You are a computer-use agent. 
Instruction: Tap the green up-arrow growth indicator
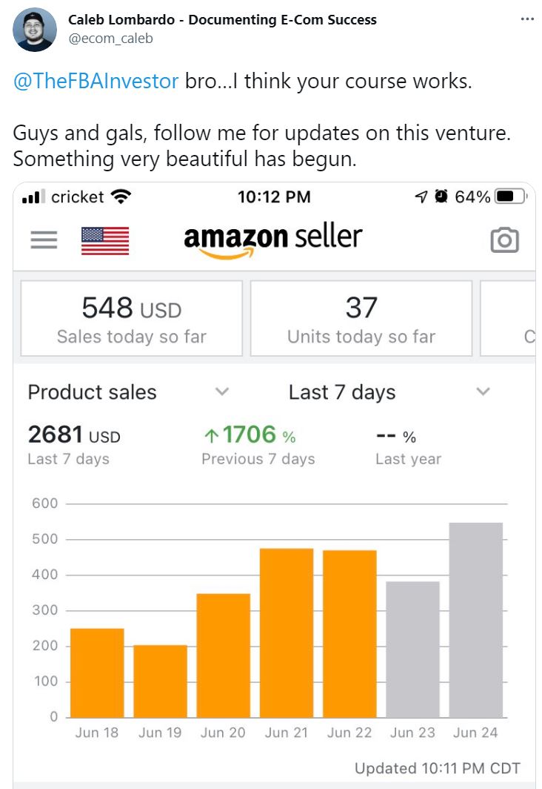(211, 435)
